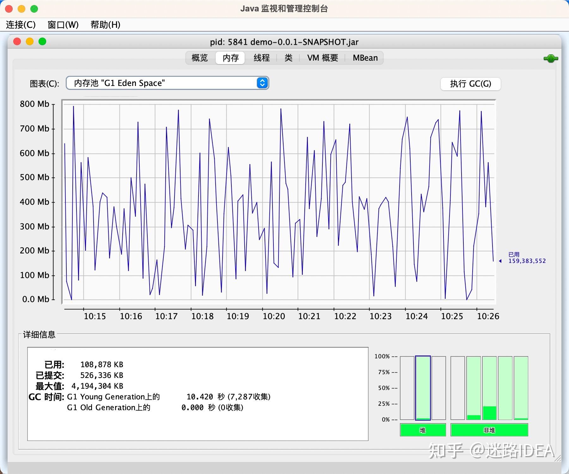This screenshot has width=569, height=474.
Task: Open the 窗口(W) menu
Action: pos(63,25)
